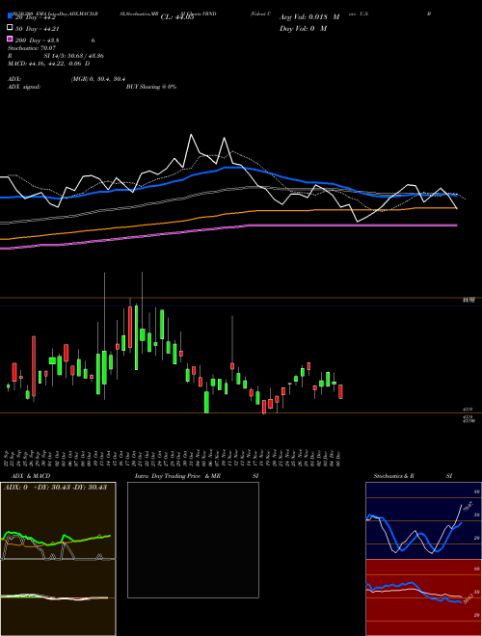
Task: Click the 'Avg Vol: 0.018 M' text
Action: click(309, 17)
